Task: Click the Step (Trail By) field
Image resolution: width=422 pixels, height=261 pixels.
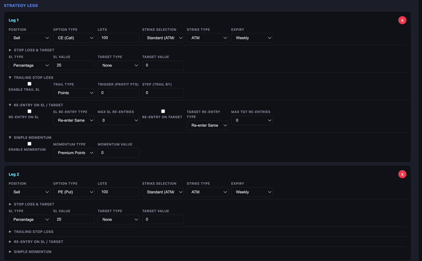Action: pyautogui.click(x=163, y=93)
